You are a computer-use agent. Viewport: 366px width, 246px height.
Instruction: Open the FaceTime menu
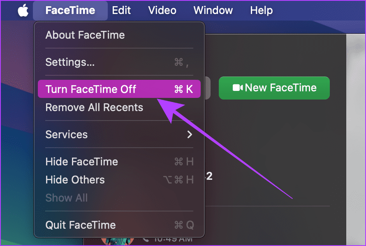[70, 10]
